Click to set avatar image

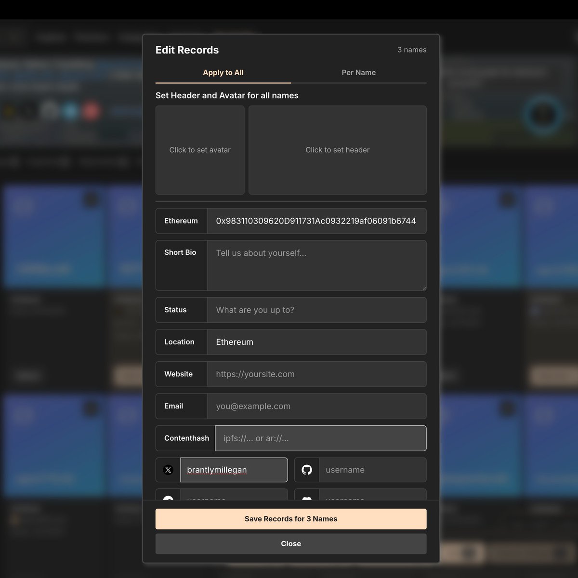point(200,150)
